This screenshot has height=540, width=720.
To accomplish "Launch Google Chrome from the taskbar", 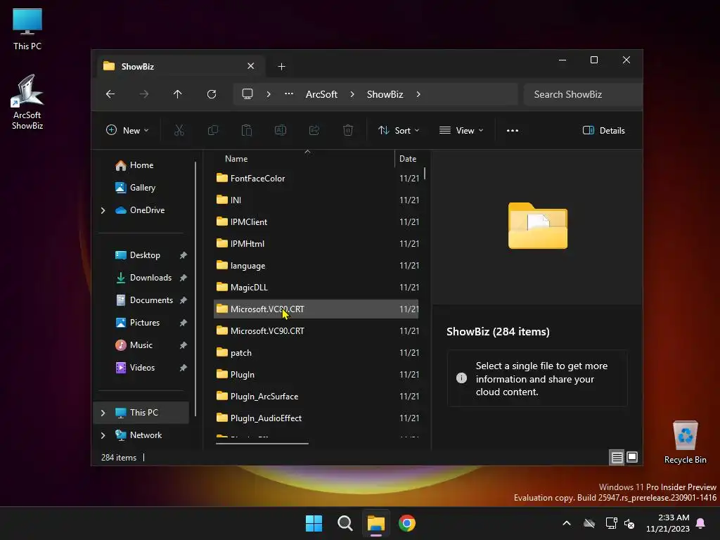I will (407, 523).
